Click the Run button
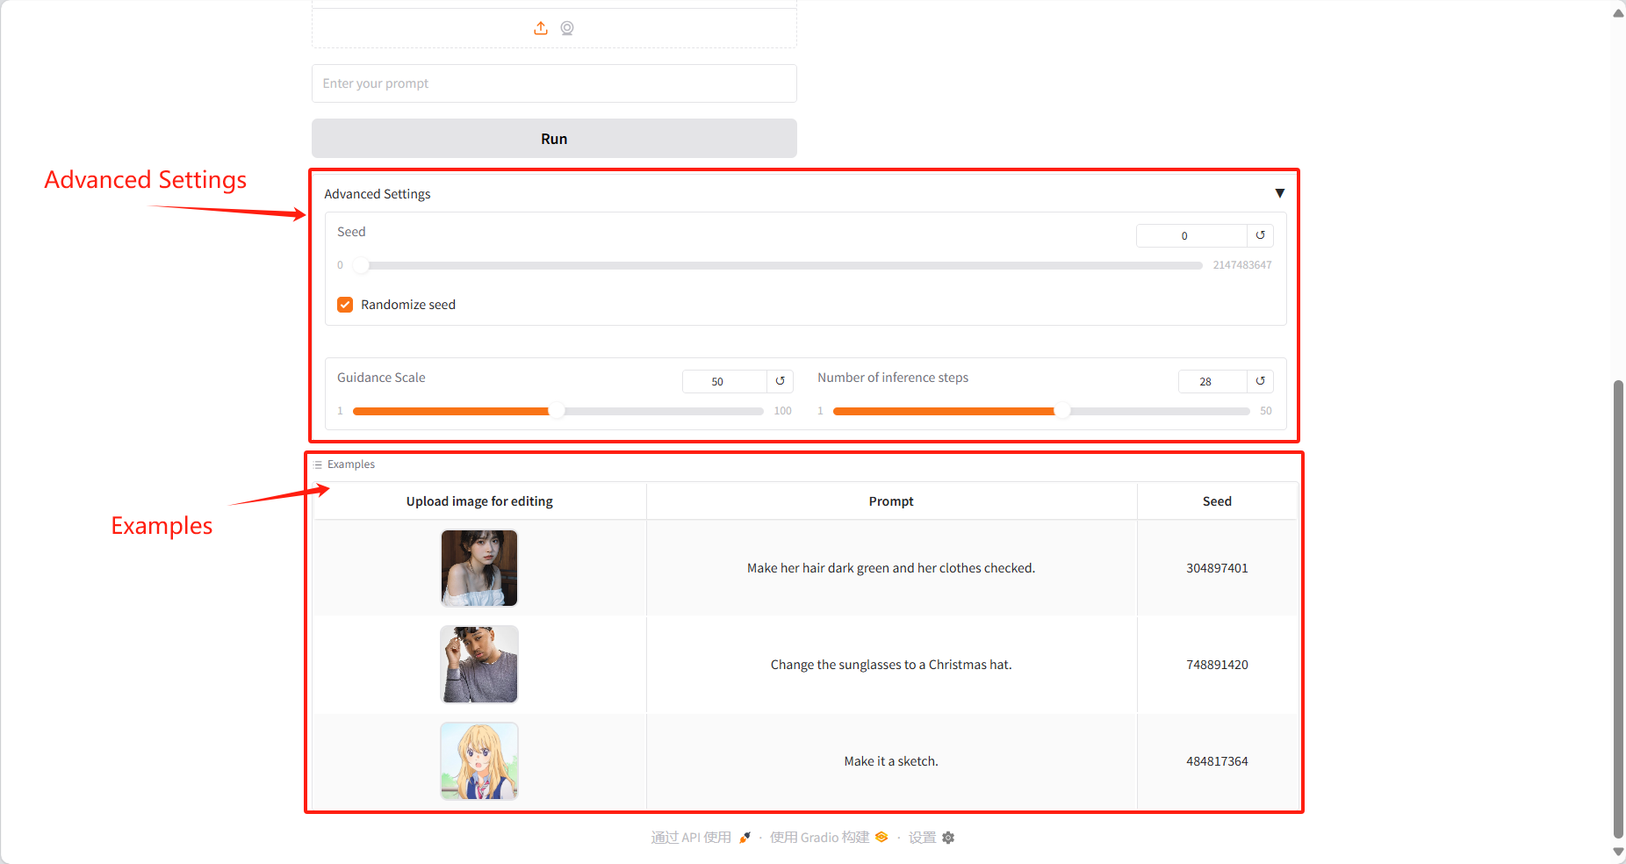The width and height of the screenshot is (1626, 864). point(554,139)
